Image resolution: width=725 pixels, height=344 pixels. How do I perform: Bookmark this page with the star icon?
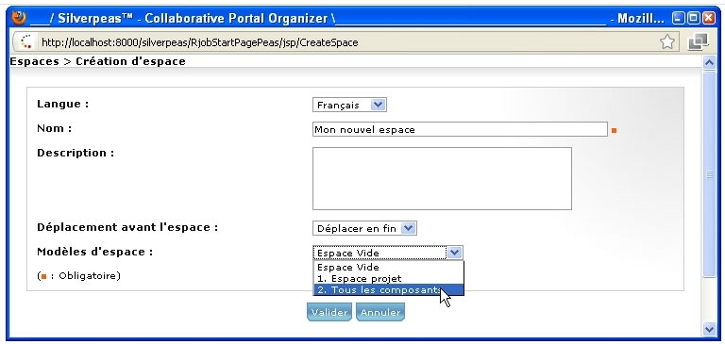(x=666, y=42)
